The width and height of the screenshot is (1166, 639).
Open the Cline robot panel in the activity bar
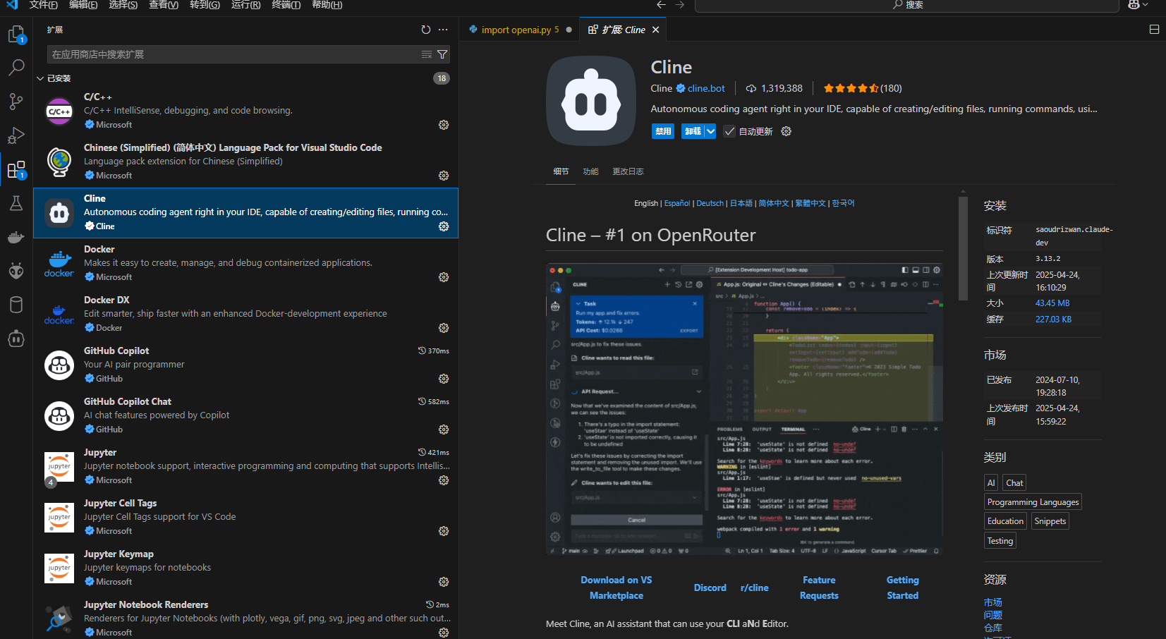click(16, 339)
